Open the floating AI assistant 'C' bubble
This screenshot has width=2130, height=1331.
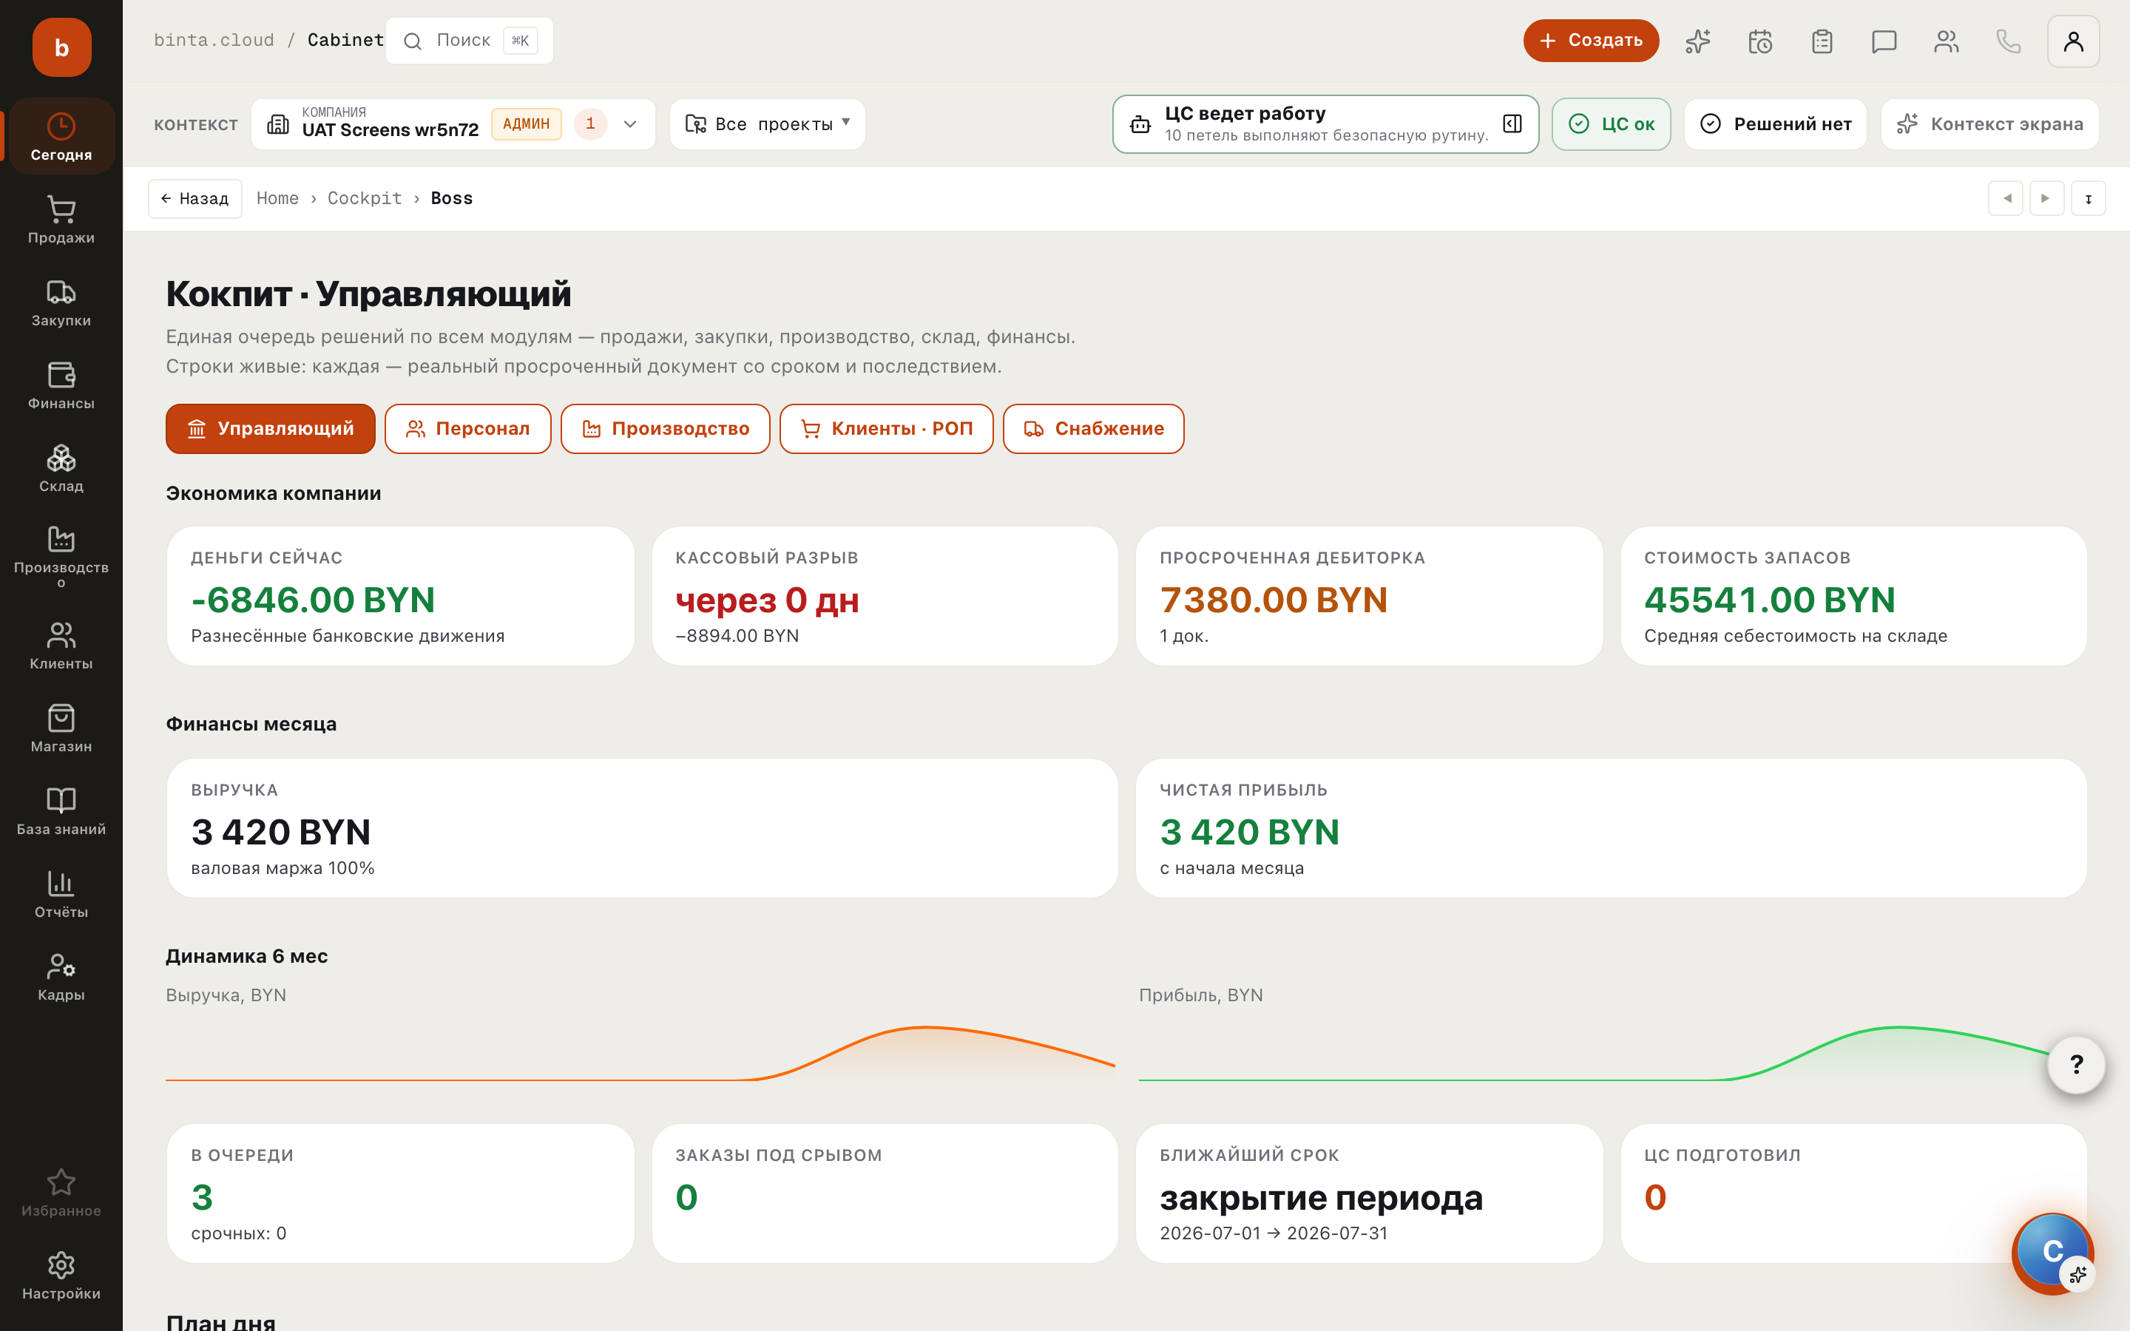pos(2052,1252)
